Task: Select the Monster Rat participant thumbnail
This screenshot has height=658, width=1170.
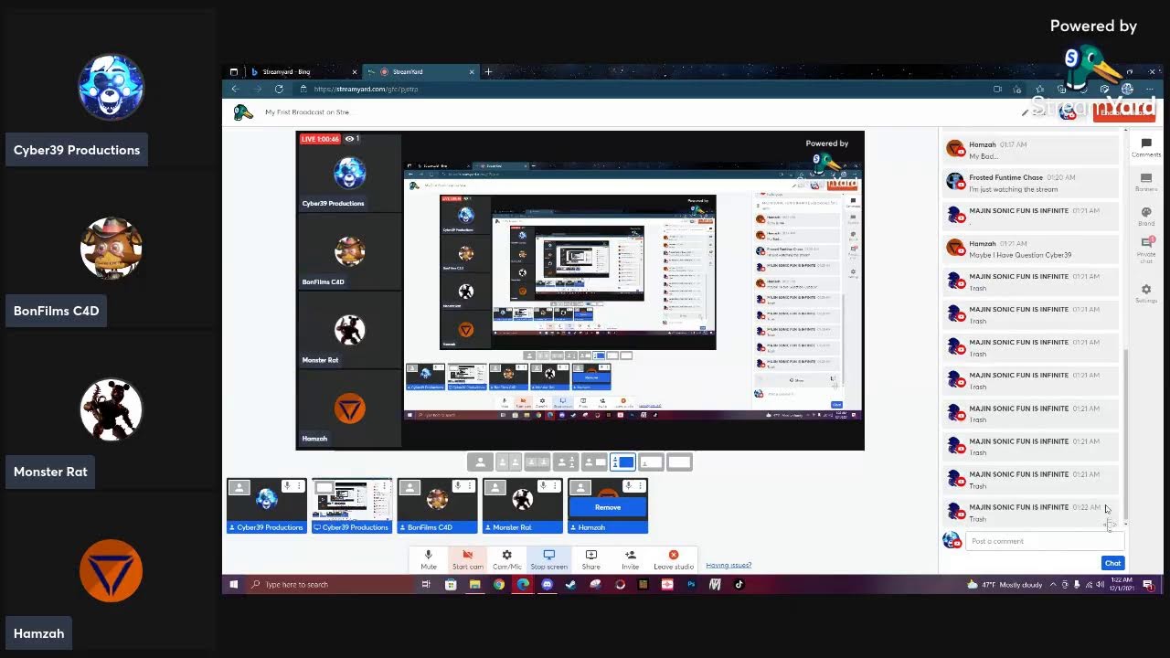Action: (523, 505)
